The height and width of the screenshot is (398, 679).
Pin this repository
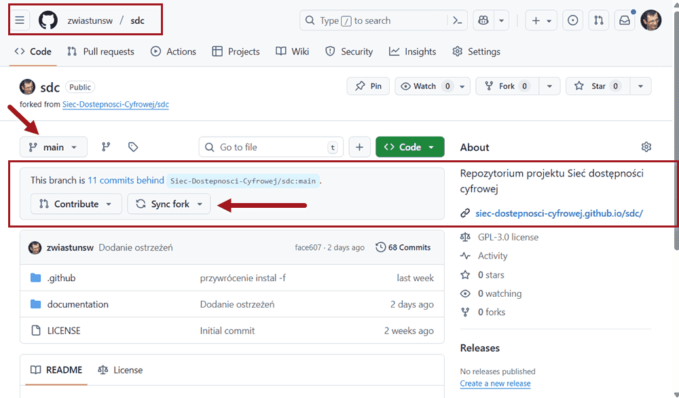click(x=367, y=86)
